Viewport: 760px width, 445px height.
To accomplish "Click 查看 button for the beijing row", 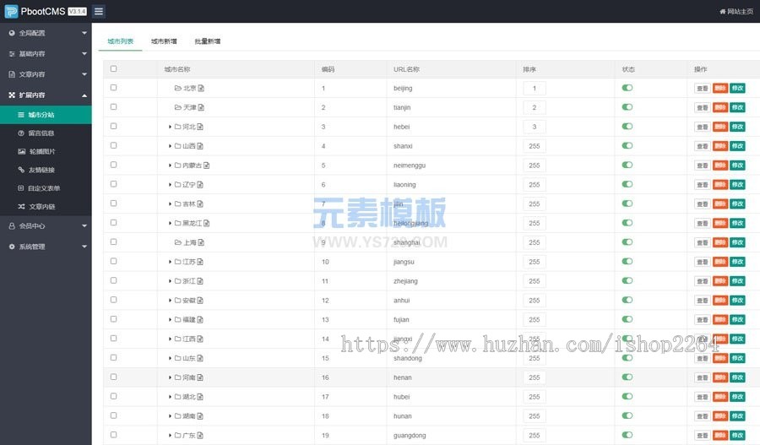I will pyautogui.click(x=703, y=88).
